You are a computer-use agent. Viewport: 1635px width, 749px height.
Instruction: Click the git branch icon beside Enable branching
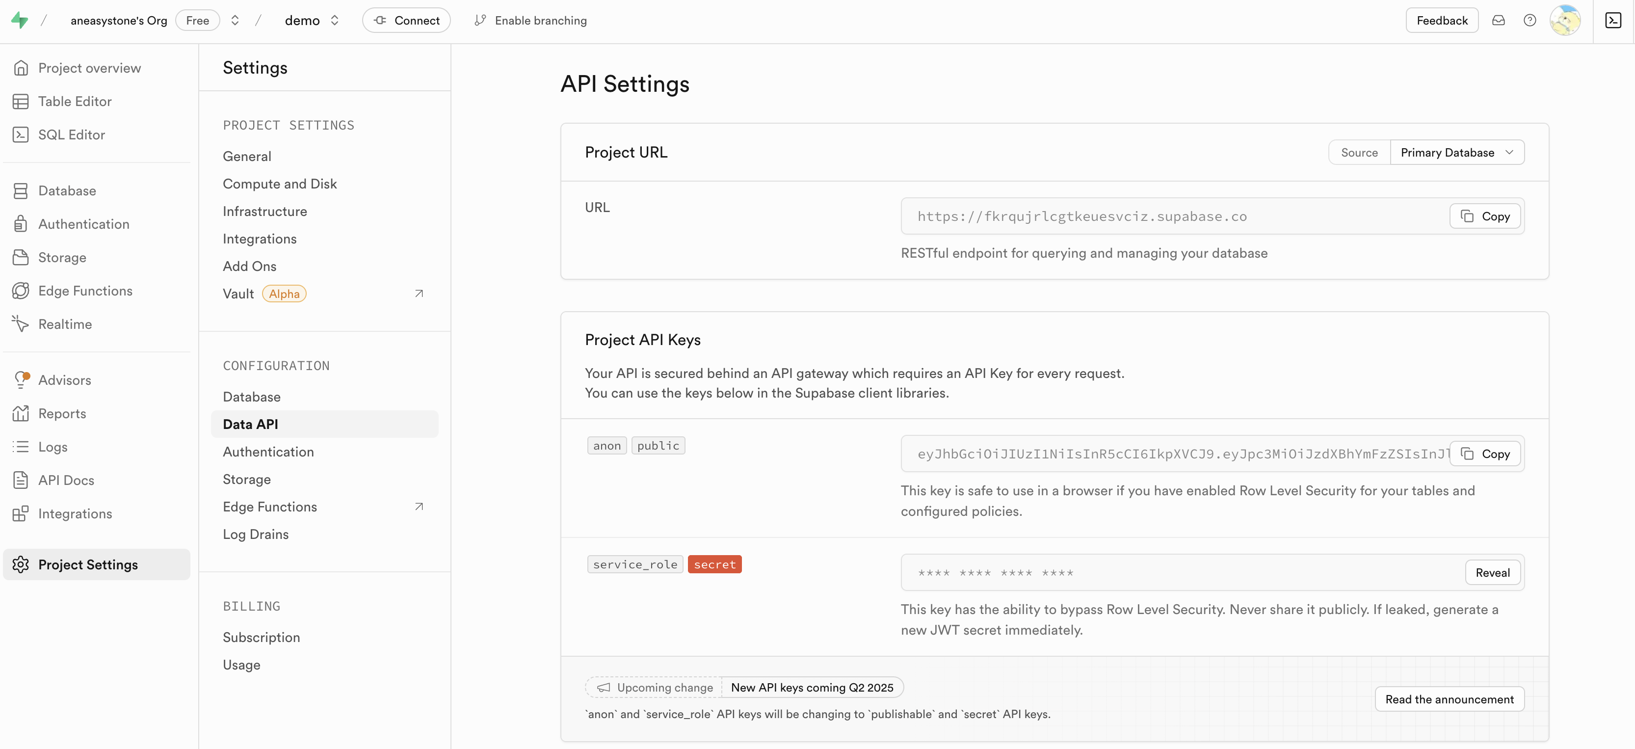click(x=480, y=20)
